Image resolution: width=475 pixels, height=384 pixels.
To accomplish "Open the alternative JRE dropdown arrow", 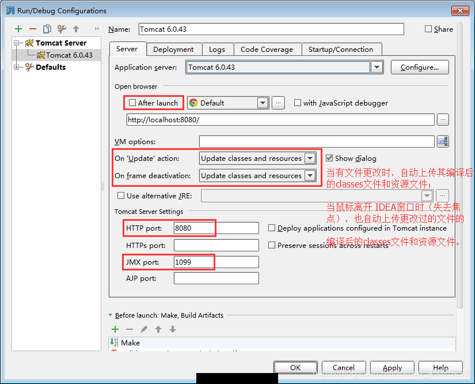I will [427, 195].
